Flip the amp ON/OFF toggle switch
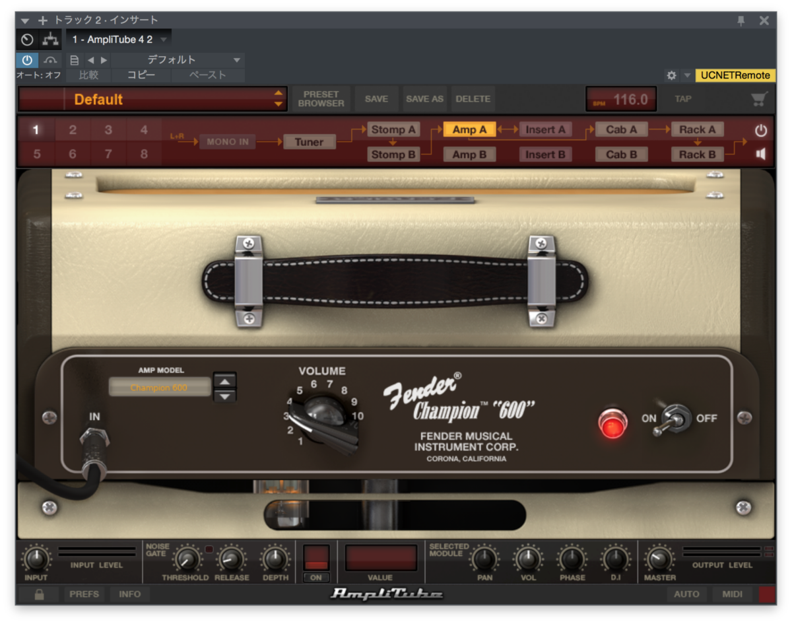792x624 pixels. tap(675, 419)
